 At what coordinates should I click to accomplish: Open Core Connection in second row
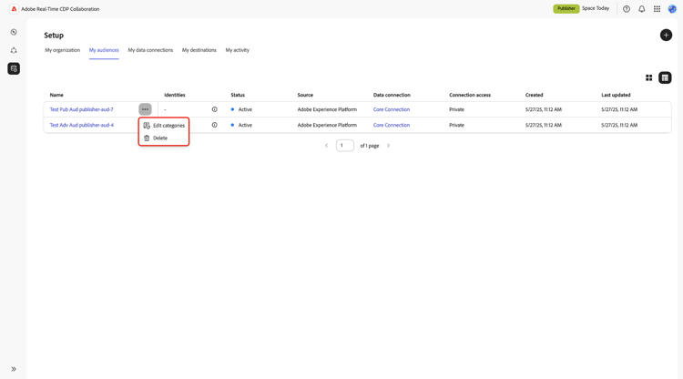point(392,125)
